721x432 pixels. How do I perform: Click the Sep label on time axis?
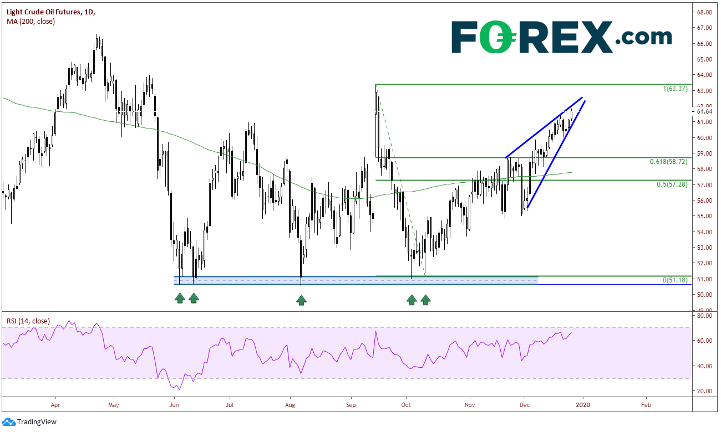point(350,405)
